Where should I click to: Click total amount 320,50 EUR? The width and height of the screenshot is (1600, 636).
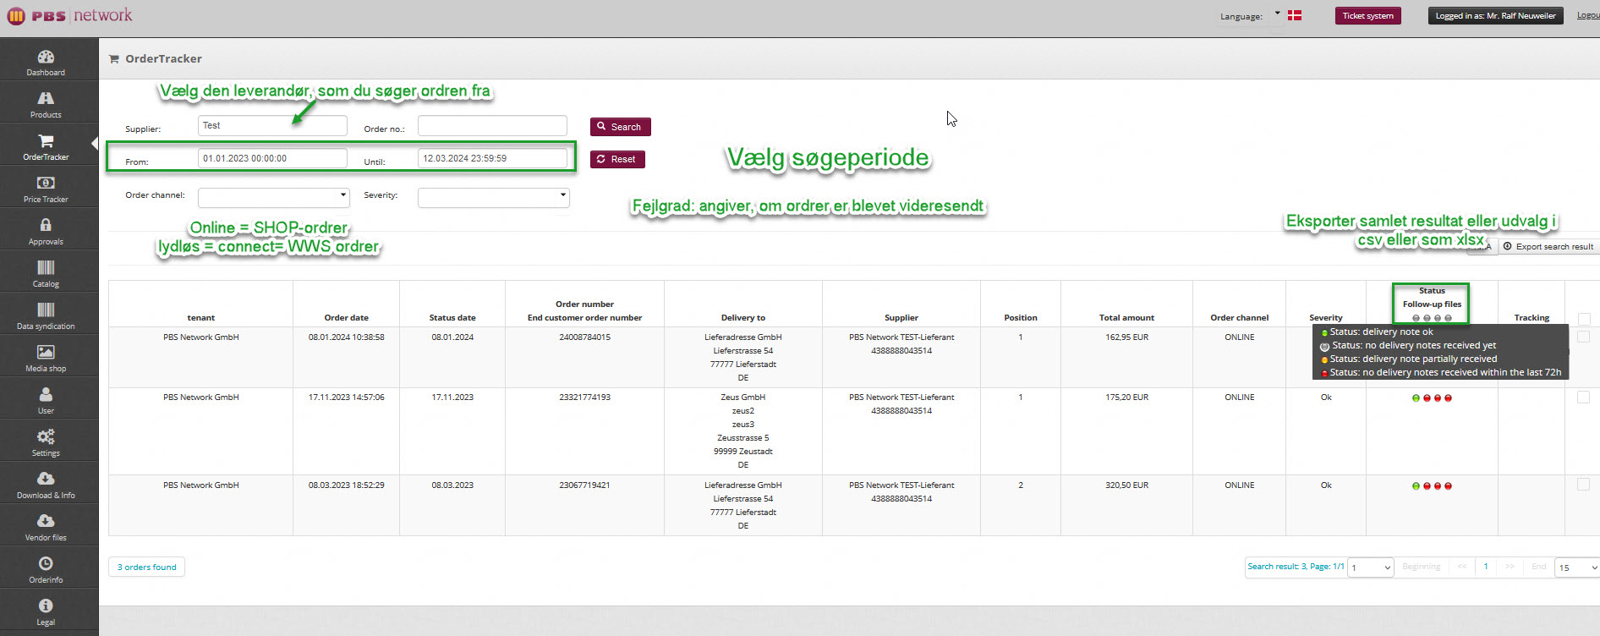pyautogui.click(x=1126, y=485)
